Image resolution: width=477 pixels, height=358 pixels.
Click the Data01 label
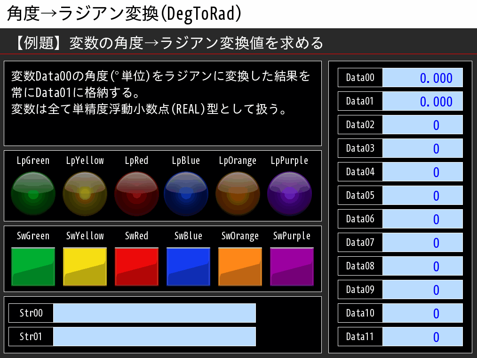[x=360, y=101]
